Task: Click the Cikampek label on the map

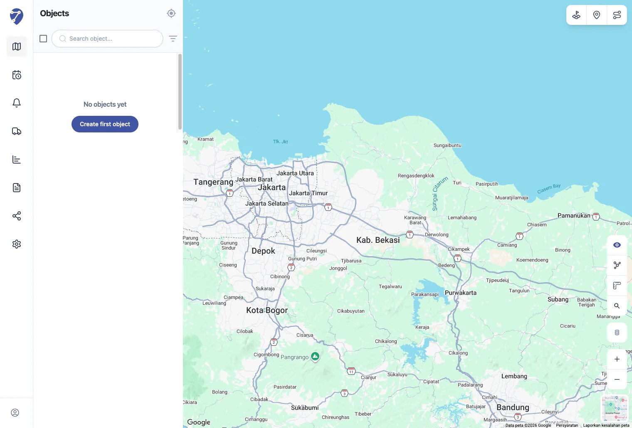Action: (x=459, y=249)
